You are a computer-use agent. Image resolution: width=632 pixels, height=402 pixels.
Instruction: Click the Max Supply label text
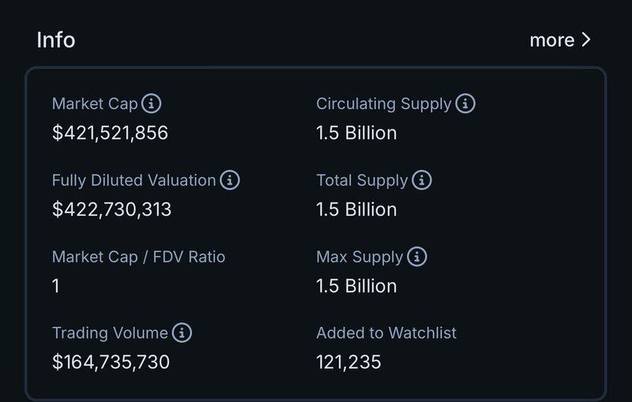coord(359,257)
